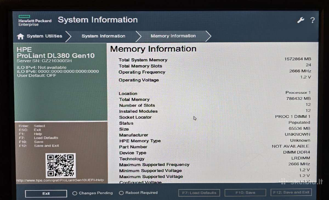Open the wrench settings icon
The width and height of the screenshot is (329, 200).
click(301, 20)
